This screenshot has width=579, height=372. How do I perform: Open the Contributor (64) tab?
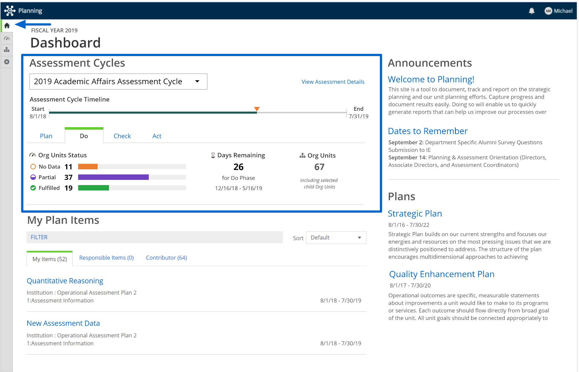(x=166, y=258)
